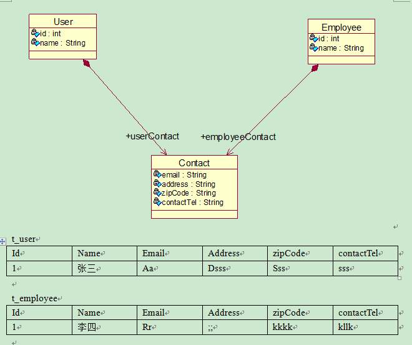Click the cell containing Sss with capital S
Viewport: 412px width, 345px height.
pos(300,268)
